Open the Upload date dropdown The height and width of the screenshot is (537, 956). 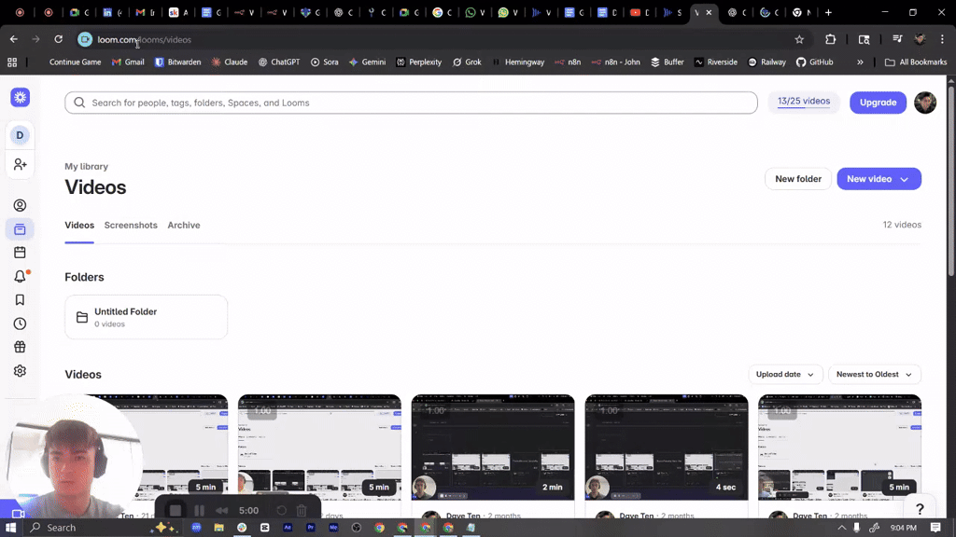pos(785,374)
